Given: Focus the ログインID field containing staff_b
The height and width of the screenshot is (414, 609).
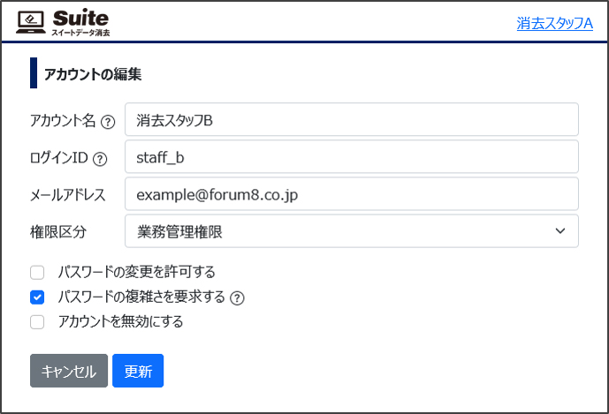Looking at the screenshot, I should (352, 157).
